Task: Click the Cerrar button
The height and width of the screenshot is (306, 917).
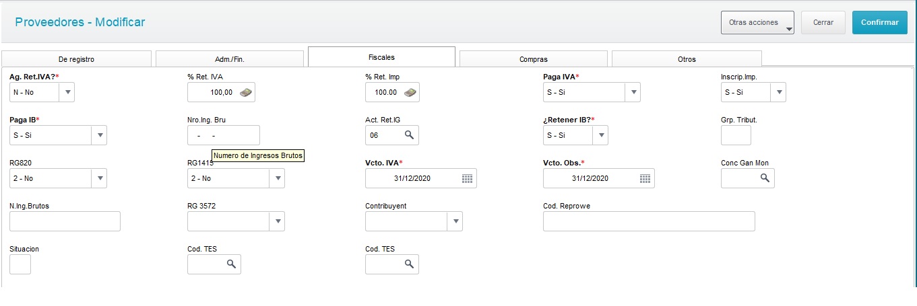Action: [x=823, y=22]
